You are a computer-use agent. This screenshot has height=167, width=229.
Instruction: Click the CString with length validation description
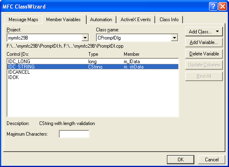click(67, 123)
